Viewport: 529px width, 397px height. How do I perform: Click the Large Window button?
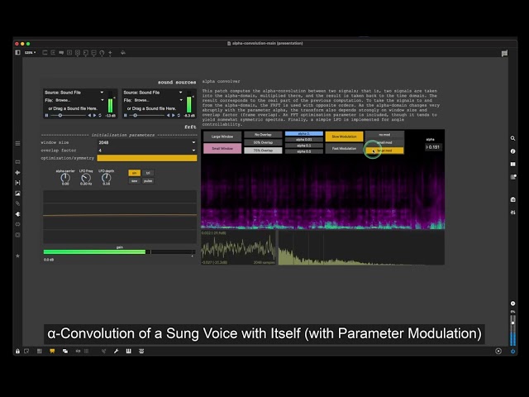(222, 136)
